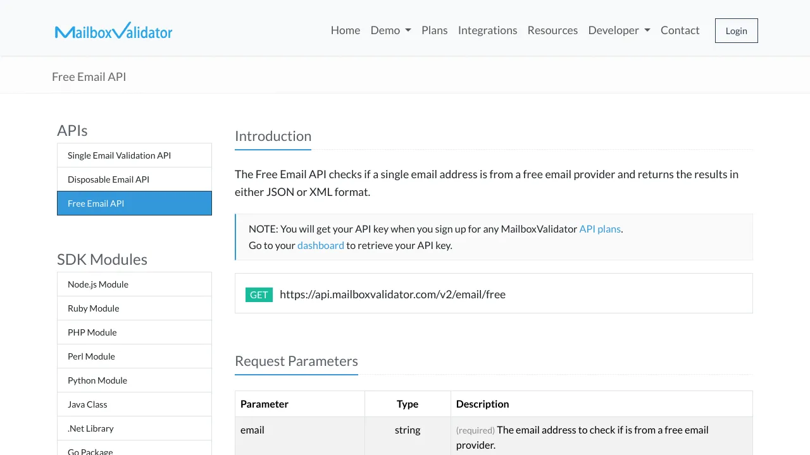Click the Login button
The height and width of the screenshot is (455, 810).
point(737,30)
